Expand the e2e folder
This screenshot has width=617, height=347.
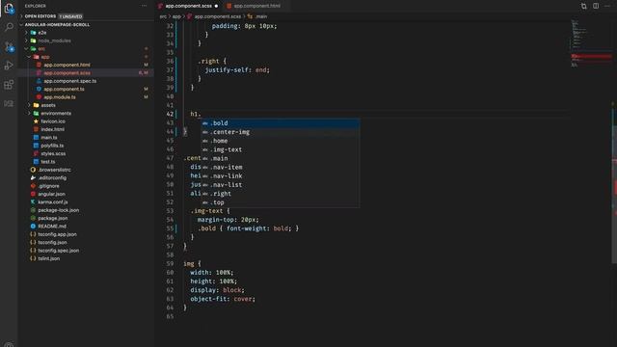[42, 33]
